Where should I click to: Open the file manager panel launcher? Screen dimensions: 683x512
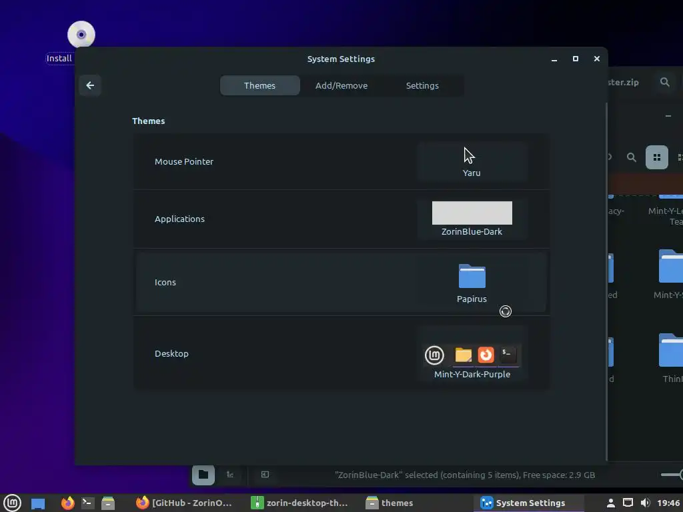108,503
